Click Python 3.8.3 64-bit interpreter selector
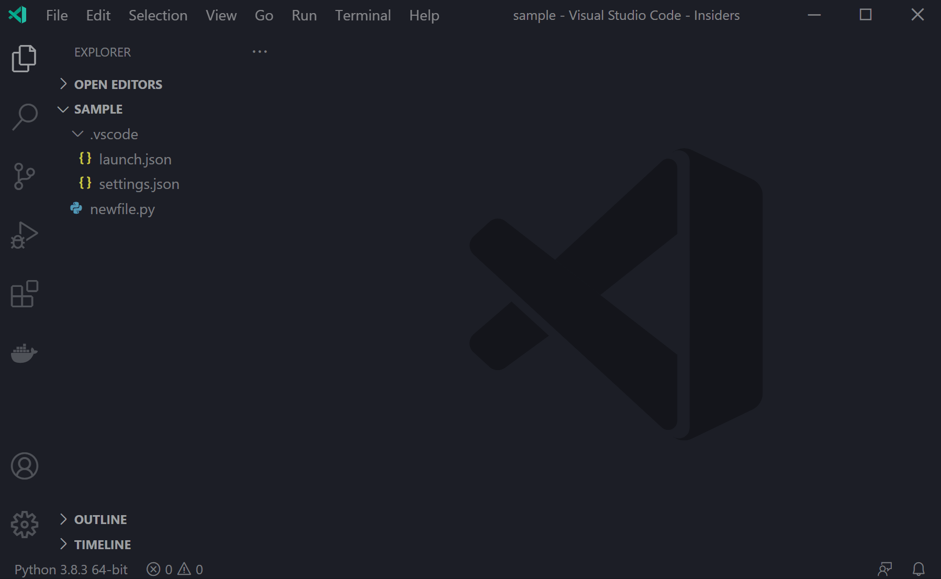This screenshot has width=941, height=579. click(x=71, y=569)
